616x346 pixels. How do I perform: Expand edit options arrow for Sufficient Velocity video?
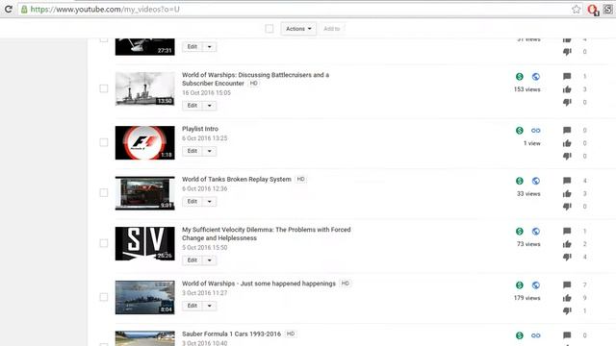point(210,260)
